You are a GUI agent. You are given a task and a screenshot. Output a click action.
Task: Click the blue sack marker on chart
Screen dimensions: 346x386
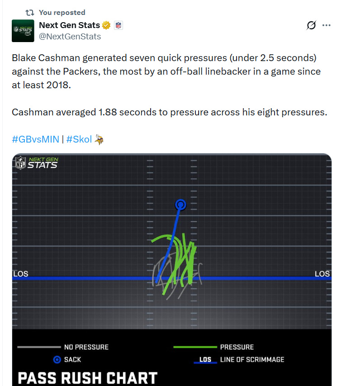tap(180, 205)
